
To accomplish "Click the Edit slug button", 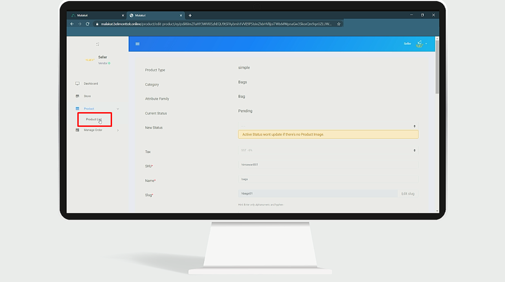I will 408,194.
